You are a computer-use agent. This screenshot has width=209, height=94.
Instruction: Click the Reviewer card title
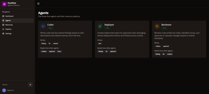click(x=166, y=25)
